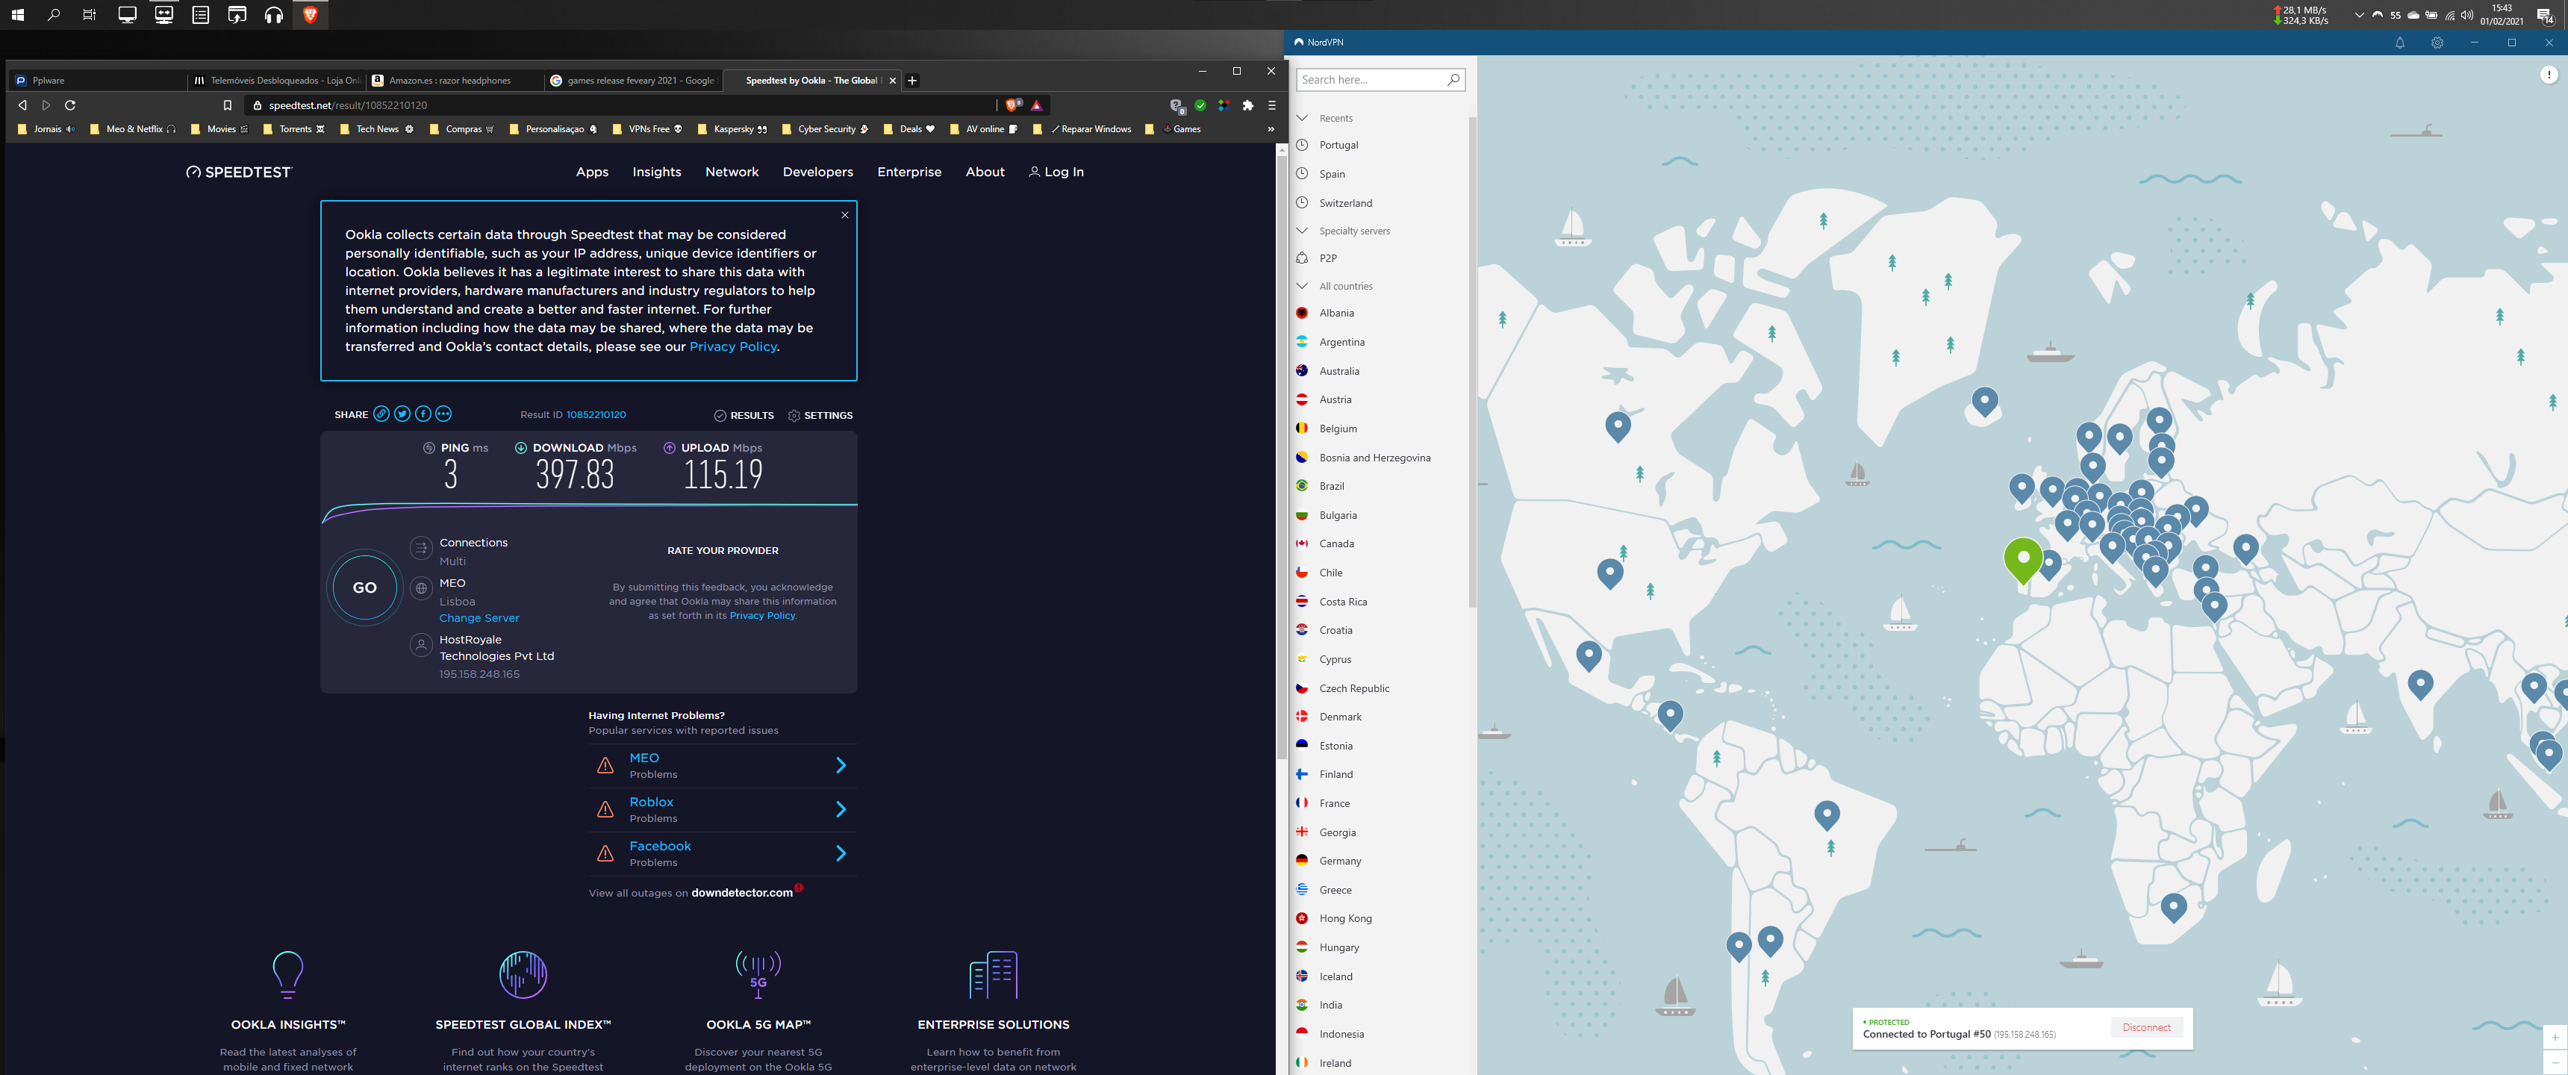Share result via Twitter icon

pyautogui.click(x=402, y=414)
